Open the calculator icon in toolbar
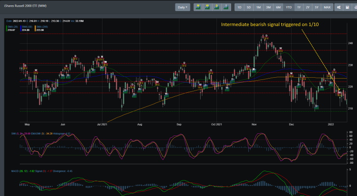Image resolution: width=357 pixels, height=196 pixels. 347,7
